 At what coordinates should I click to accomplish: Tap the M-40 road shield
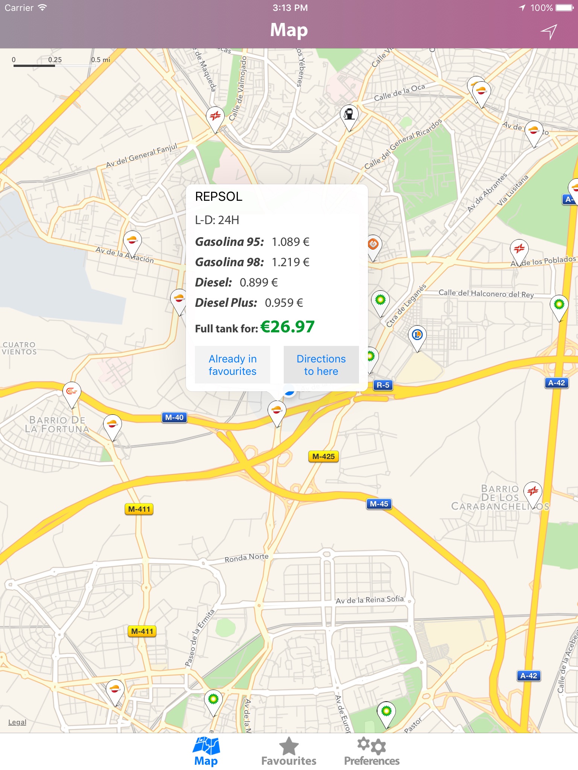(x=174, y=417)
